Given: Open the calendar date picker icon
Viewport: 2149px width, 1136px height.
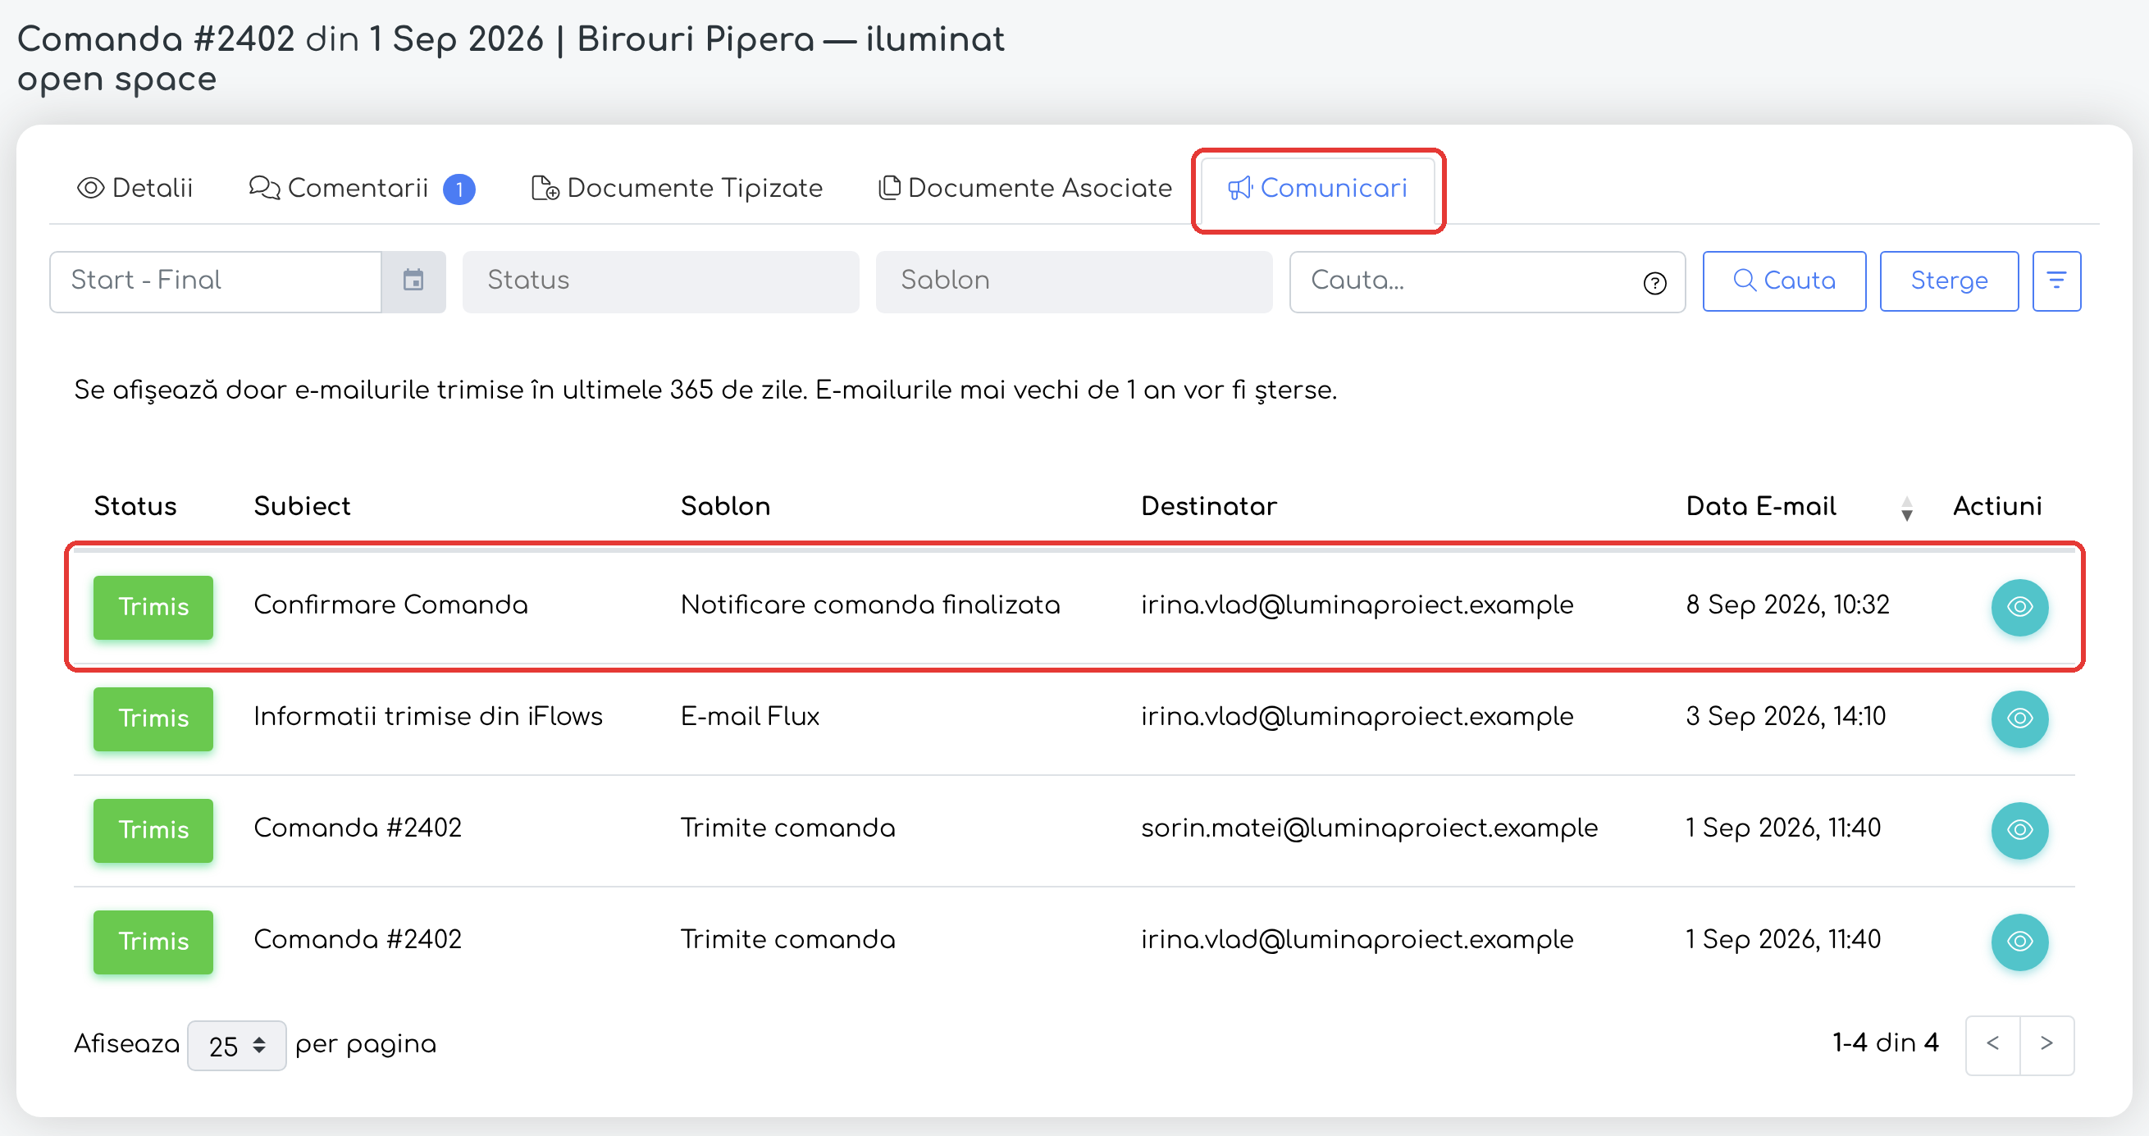Looking at the screenshot, I should pos(413,281).
